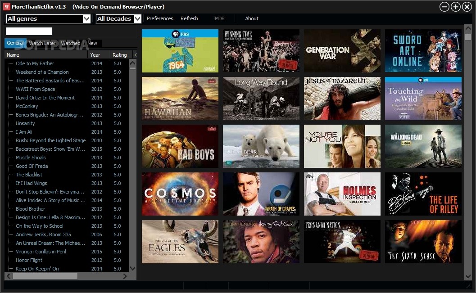Click thumbnail grid scroll-down arrow

(x=468, y=276)
